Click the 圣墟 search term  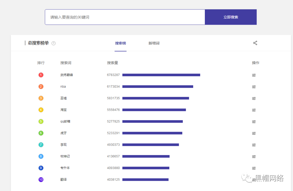(63, 98)
